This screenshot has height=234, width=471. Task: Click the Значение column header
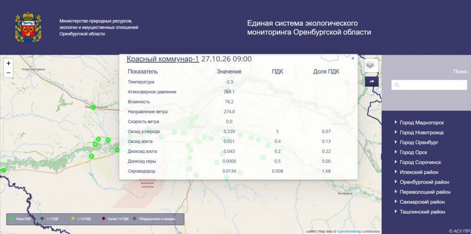point(229,71)
